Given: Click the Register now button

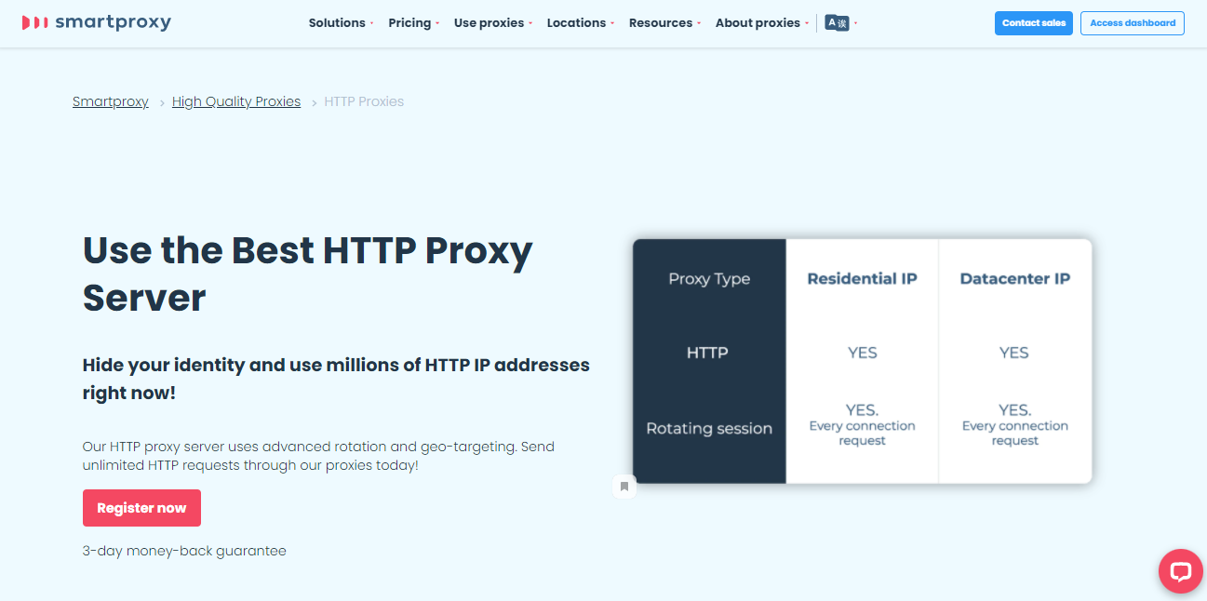Looking at the screenshot, I should (x=141, y=508).
